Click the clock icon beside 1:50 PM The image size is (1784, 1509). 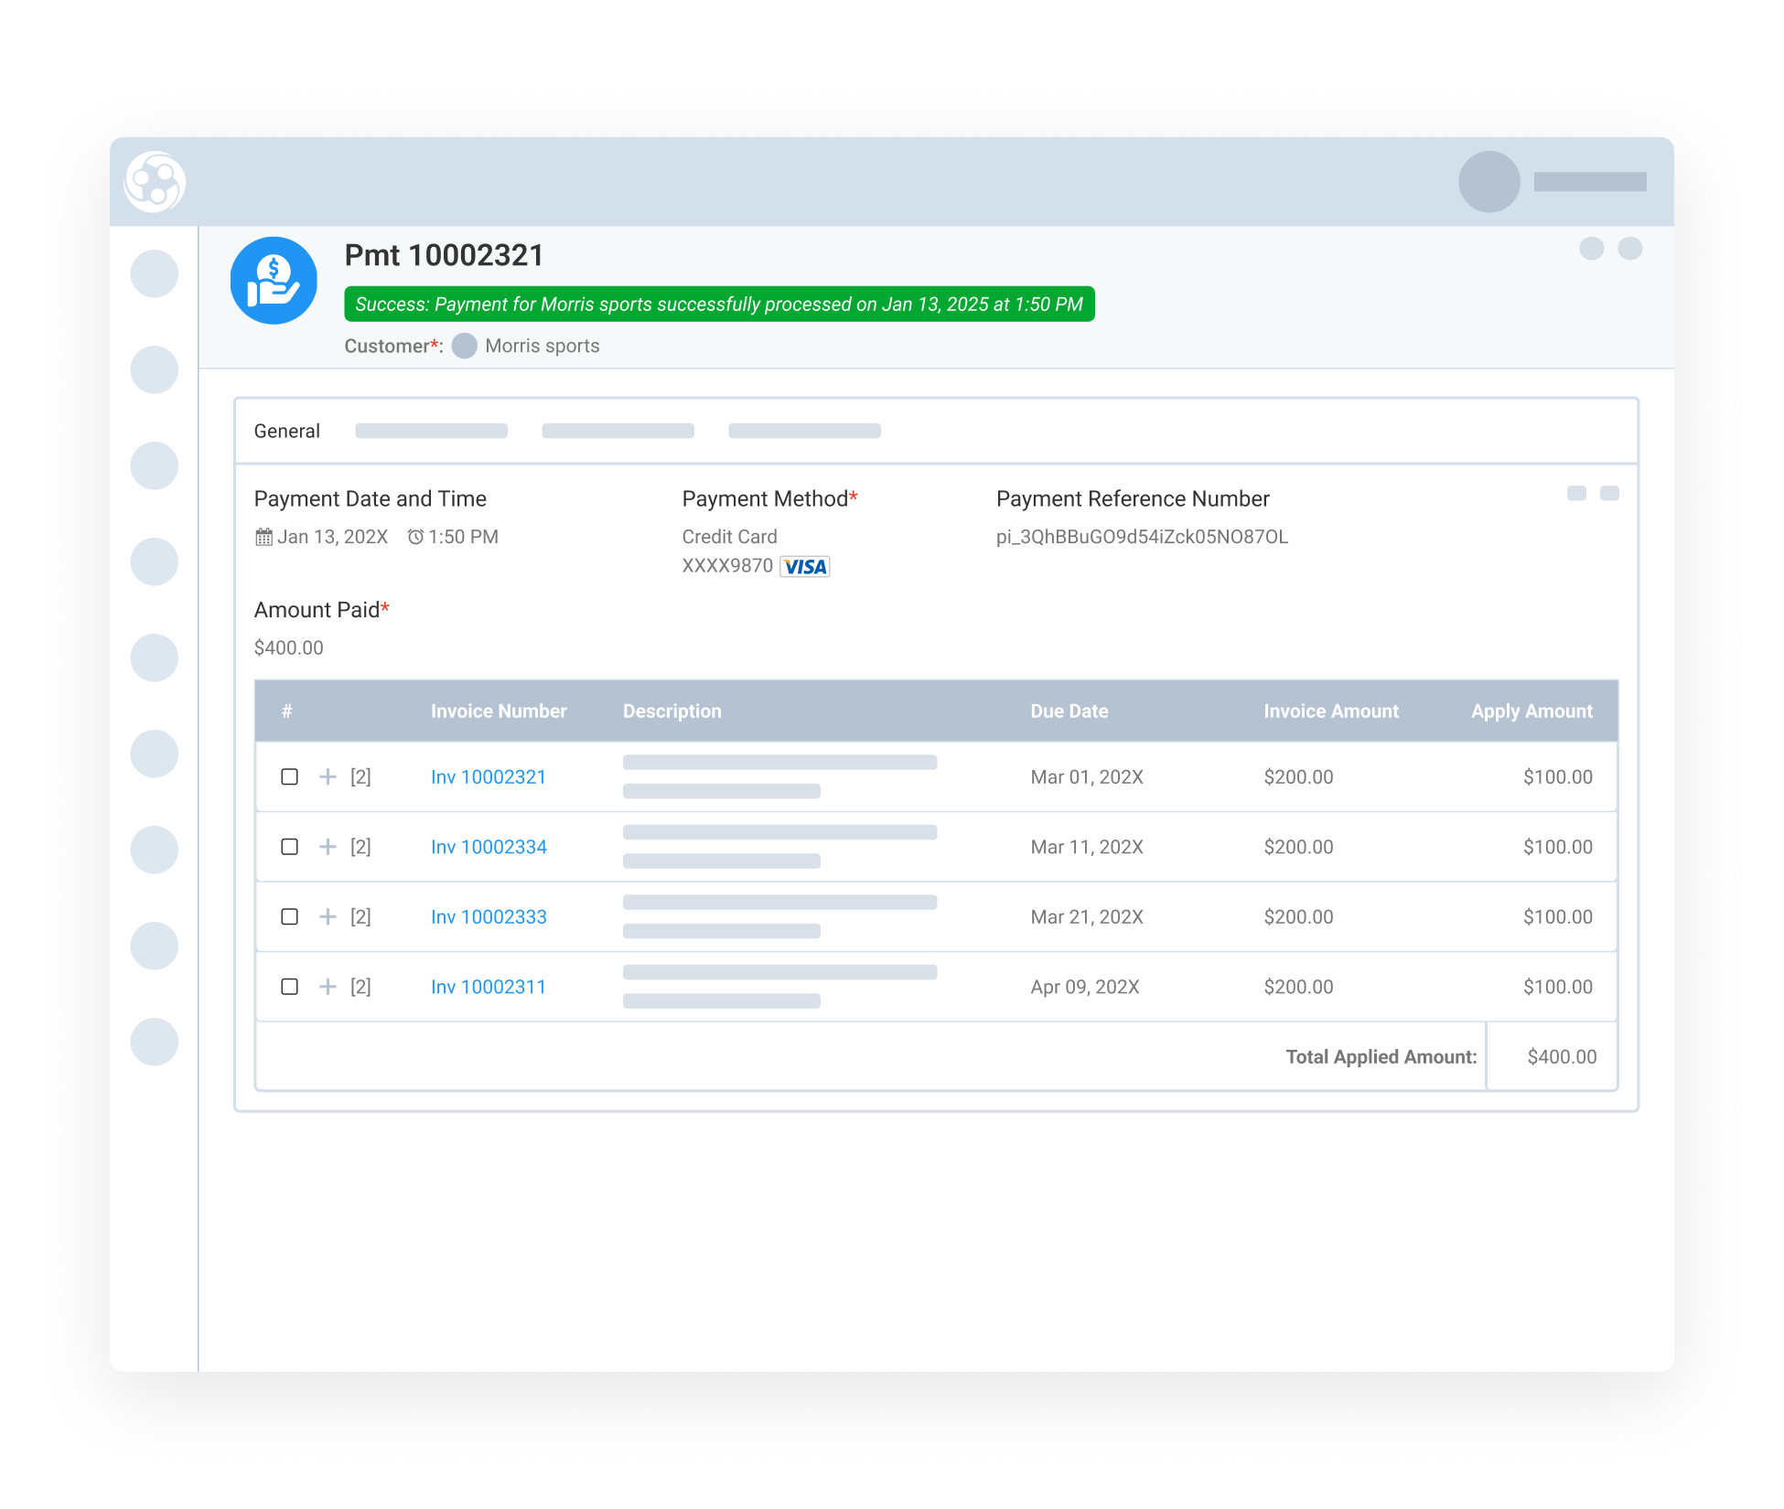pos(414,537)
